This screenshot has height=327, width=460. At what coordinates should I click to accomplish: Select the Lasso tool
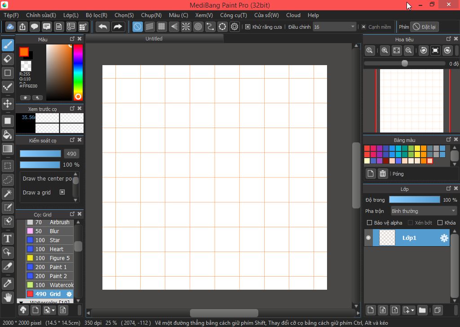click(8, 180)
